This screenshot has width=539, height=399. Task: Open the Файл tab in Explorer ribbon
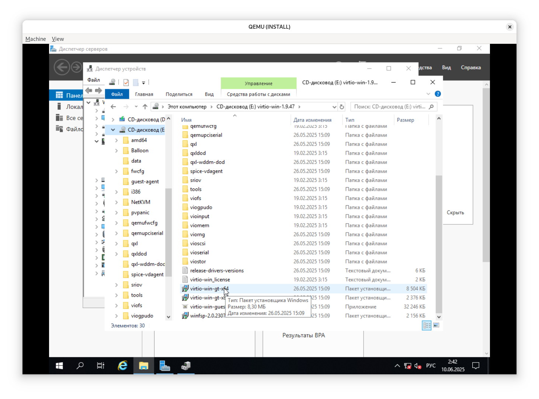tap(117, 94)
